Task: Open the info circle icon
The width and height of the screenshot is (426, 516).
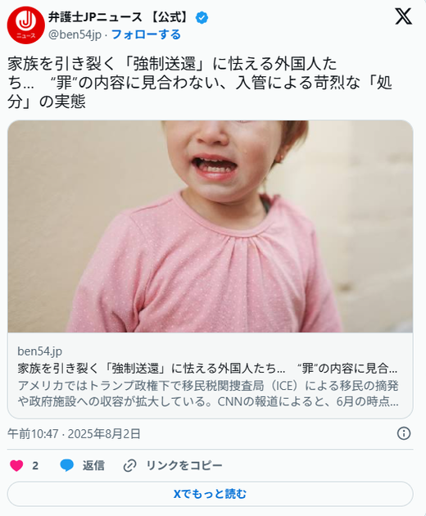Action: point(404,433)
